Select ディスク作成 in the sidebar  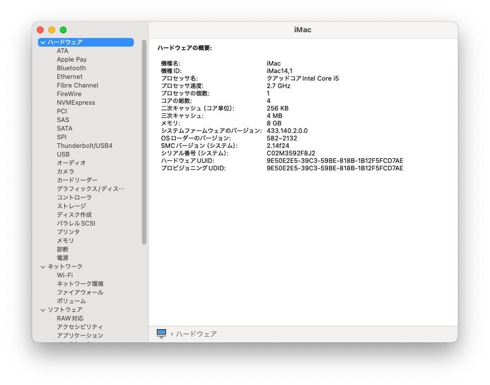(x=74, y=215)
